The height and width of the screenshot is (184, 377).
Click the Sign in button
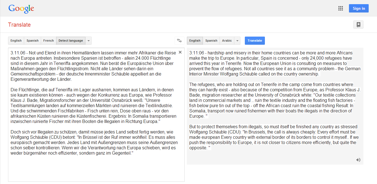click(359, 8)
